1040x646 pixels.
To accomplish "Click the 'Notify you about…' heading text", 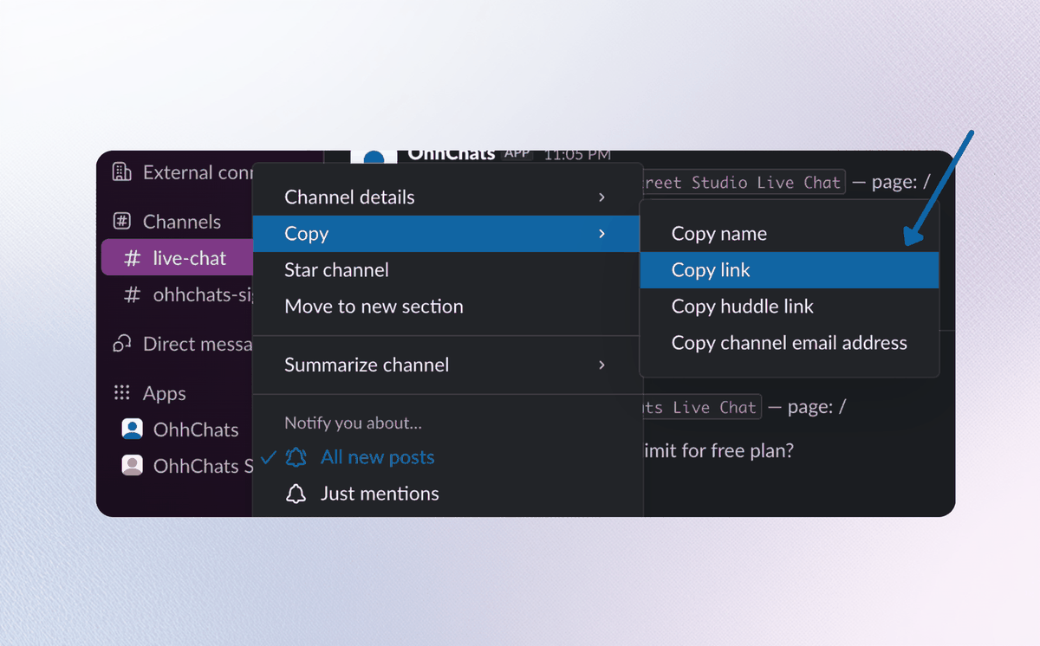I will [353, 423].
